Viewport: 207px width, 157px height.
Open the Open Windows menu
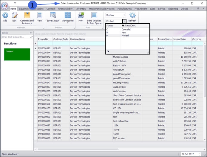coord(10,154)
